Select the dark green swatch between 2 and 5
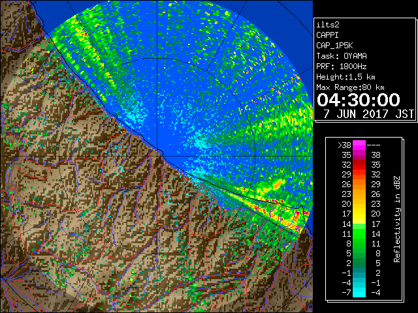Viewport: 418px width, 313px height. pos(359,263)
